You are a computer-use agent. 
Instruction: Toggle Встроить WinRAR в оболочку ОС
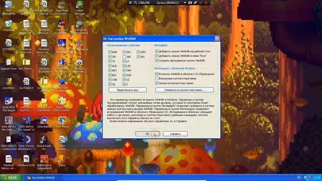[157, 74]
